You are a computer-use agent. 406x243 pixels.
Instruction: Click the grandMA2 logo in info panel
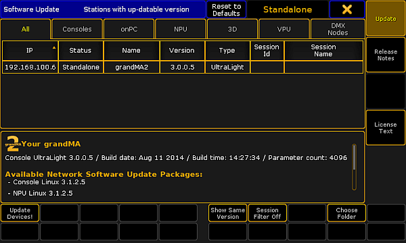[13, 144]
